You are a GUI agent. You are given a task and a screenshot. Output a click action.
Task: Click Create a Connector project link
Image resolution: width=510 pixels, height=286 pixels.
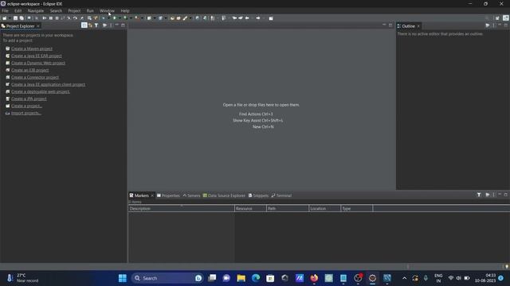click(35, 77)
